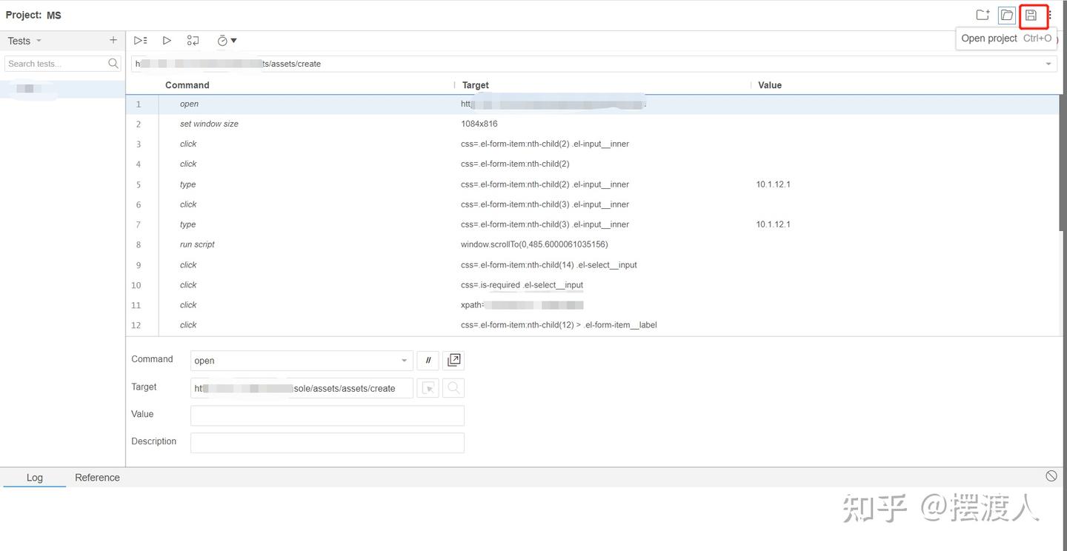Click the Open project folder icon

1006,15
